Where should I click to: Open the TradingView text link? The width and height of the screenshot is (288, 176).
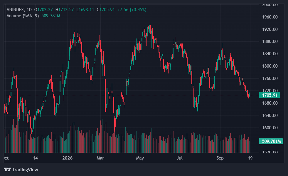click(25, 170)
